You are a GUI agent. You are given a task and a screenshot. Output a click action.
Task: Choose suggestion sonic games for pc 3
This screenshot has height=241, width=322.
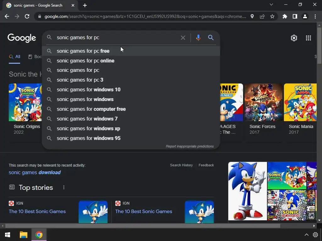pos(131,80)
